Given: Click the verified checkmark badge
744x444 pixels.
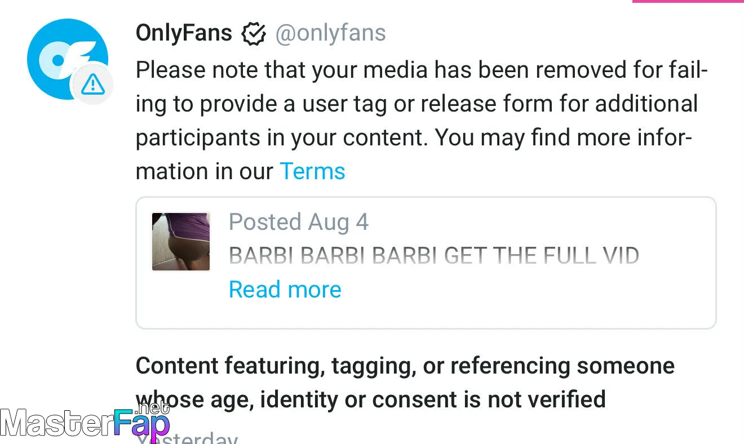Looking at the screenshot, I should tap(254, 34).
